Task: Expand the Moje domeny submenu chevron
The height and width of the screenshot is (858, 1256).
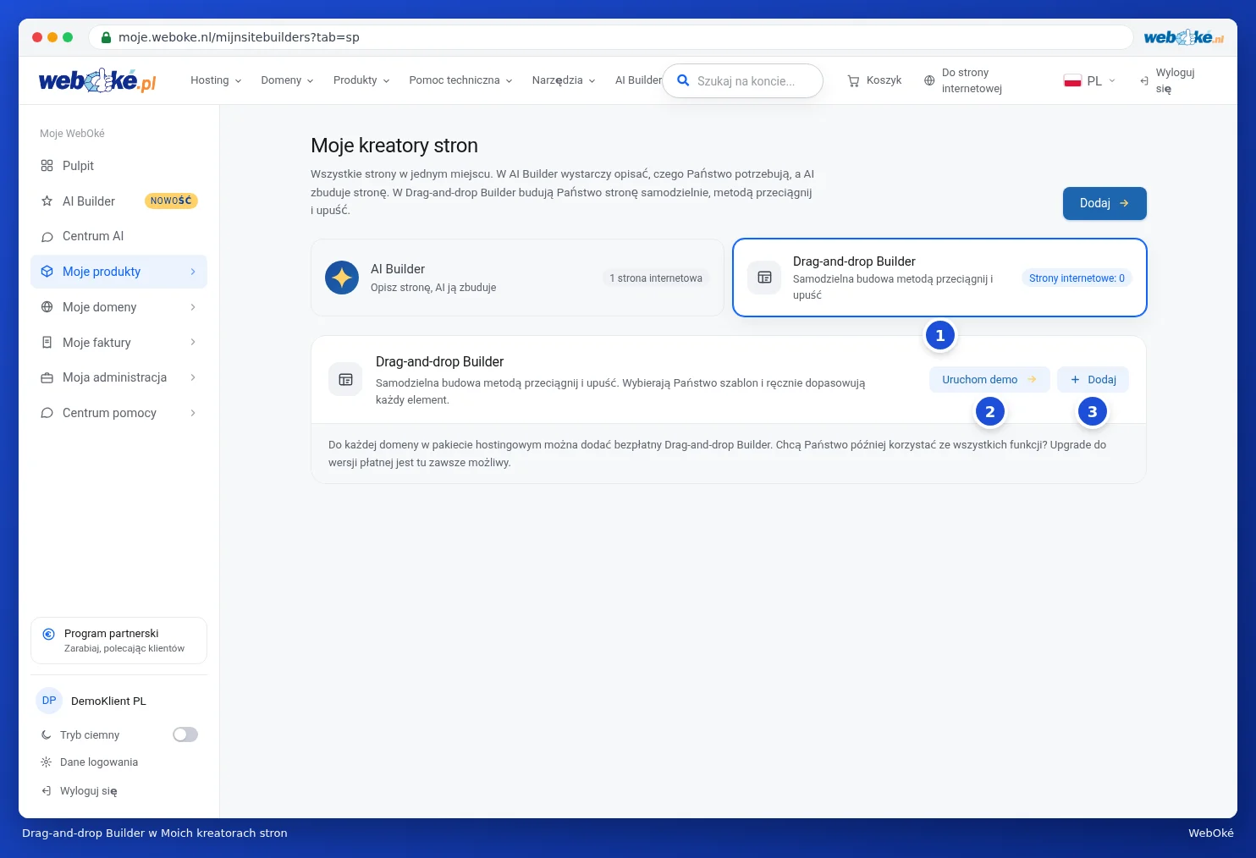Action: pyautogui.click(x=193, y=307)
